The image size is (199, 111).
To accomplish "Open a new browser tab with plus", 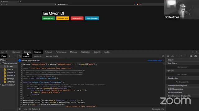I will coord(20,2).
